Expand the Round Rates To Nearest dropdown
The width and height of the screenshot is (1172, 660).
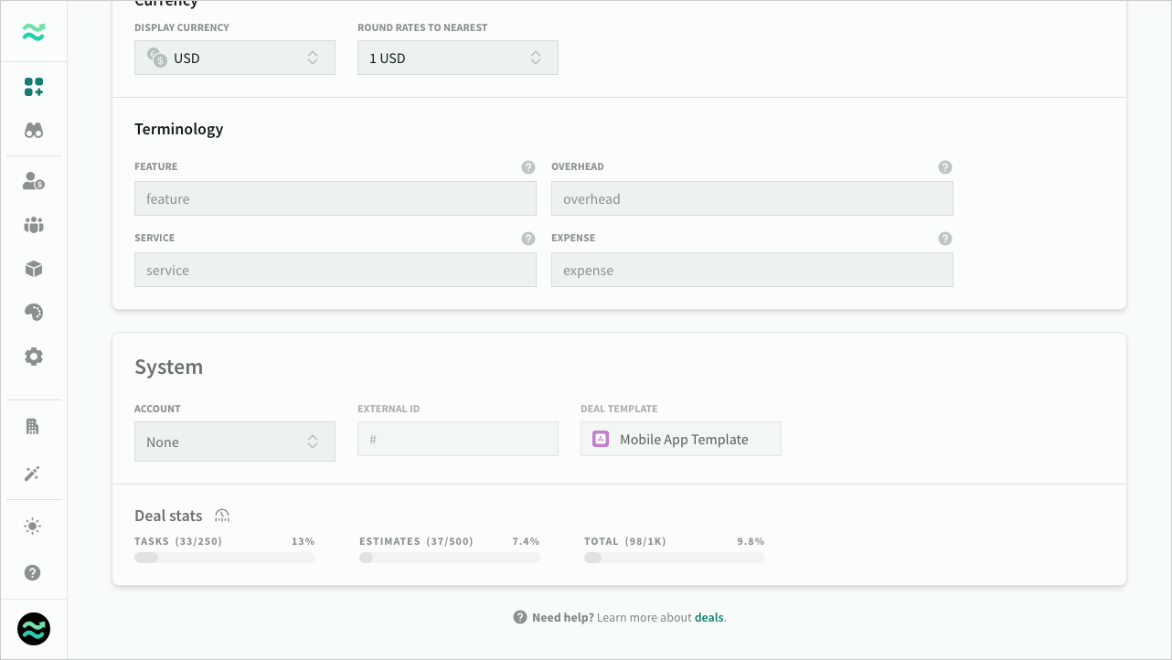click(457, 58)
